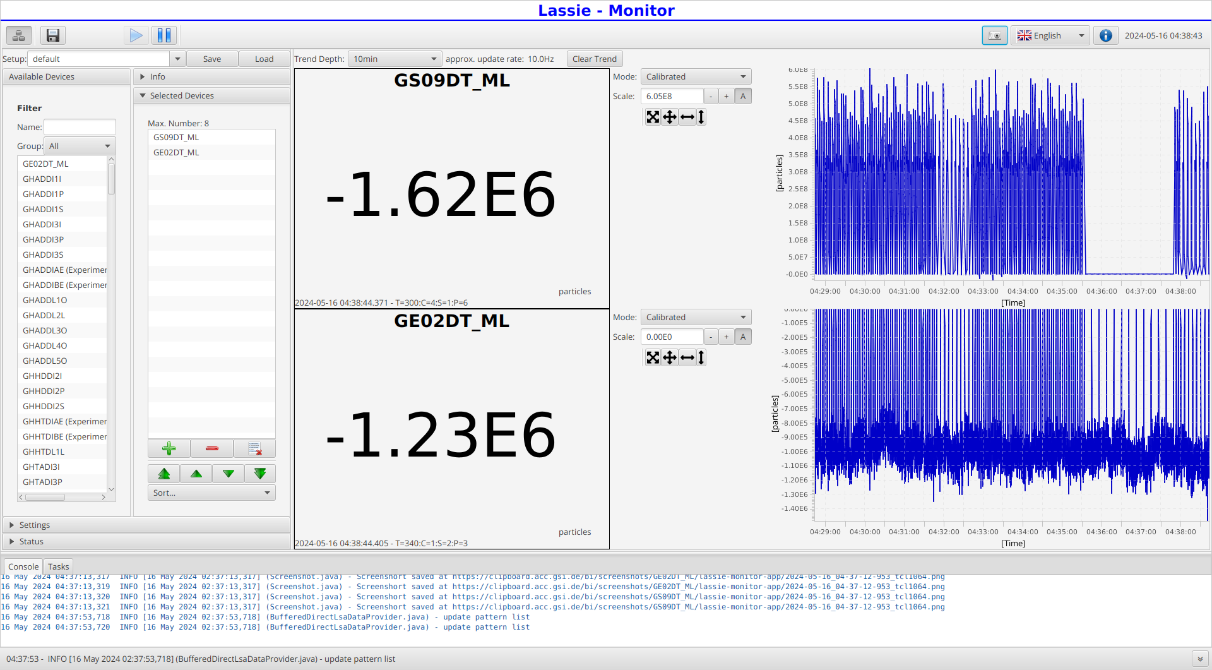Select horizontal zoom for GS09DT_ML chart

[x=687, y=117]
